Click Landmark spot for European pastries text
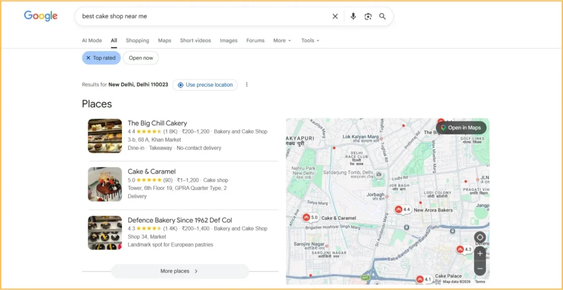This screenshot has width=563, height=290. (170, 245)
